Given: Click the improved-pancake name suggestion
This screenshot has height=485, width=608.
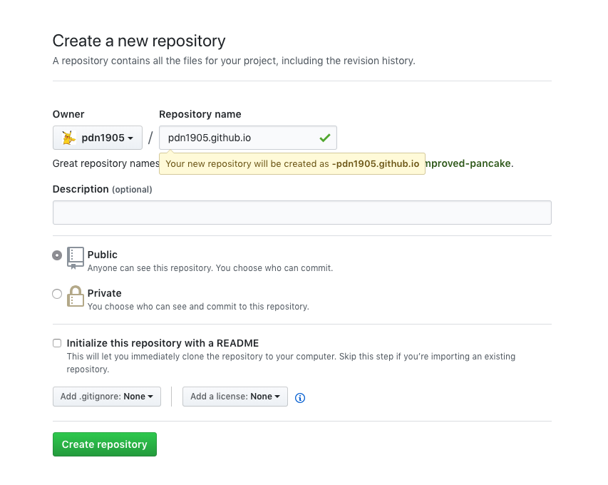Looking at the screenshot, I should pyautogui.click(x=468, y=163).
